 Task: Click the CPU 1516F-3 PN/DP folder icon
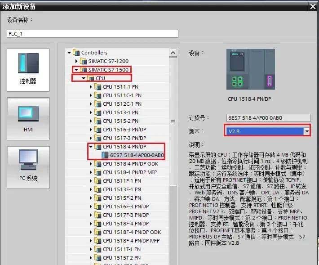point(98,207)
